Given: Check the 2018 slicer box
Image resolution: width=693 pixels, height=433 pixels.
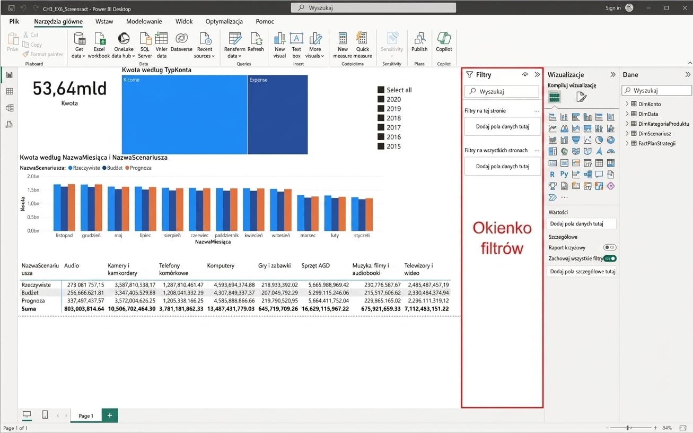Looking at the screenshot, I should click(x=381, y=118).
